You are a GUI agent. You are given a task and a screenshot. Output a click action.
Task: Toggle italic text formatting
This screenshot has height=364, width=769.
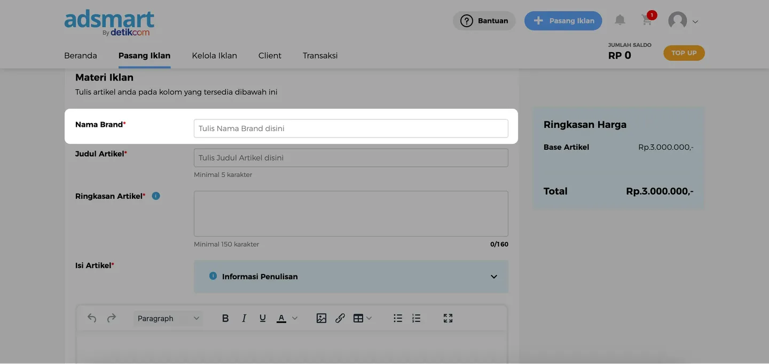point(244,318)
